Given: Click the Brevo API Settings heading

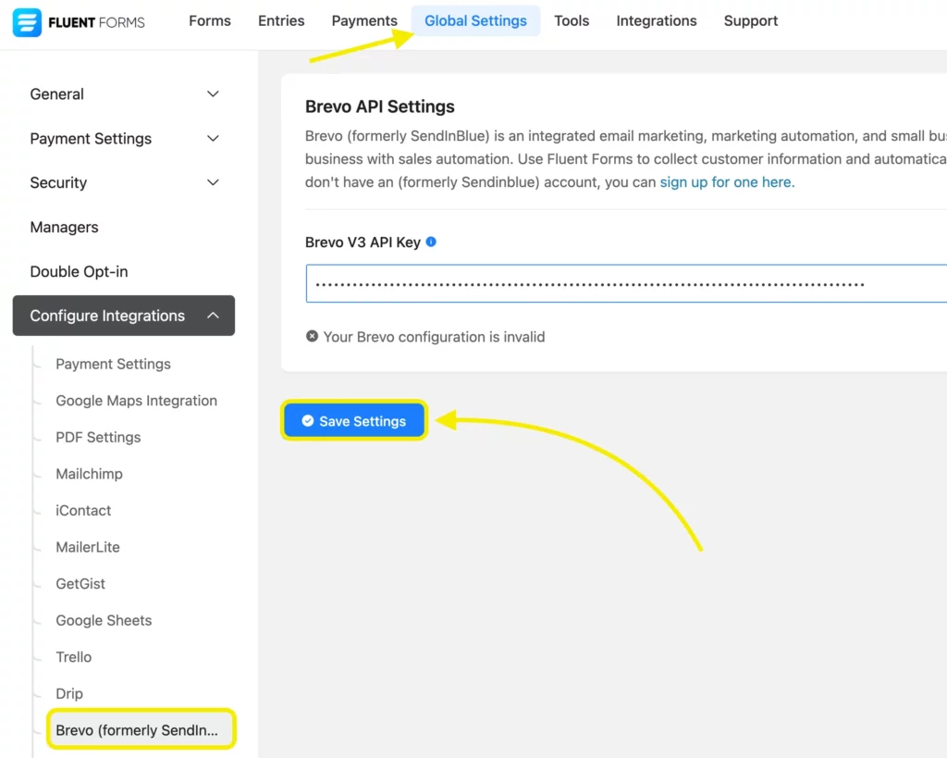Looking at the screenshot, I should click(x=379, y=106).
